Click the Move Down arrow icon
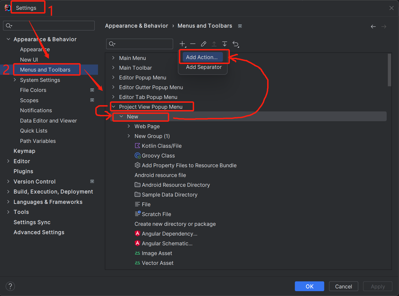399x296 pixels. (x=224, y=44)
